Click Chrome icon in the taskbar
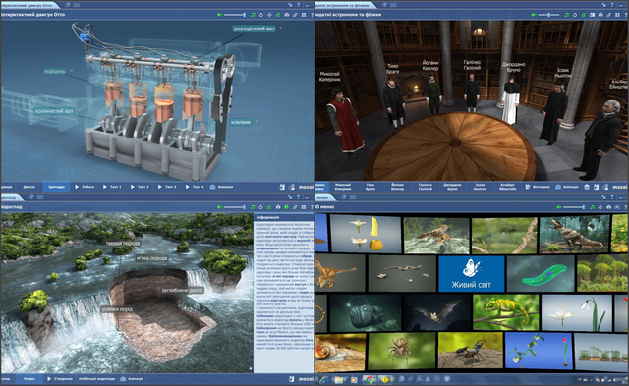This screenshot has height=386, width=629. coord(370,379)
